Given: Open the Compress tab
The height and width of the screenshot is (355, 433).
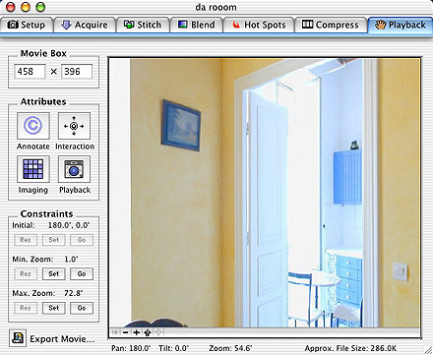Looking at the screenshot, I should 331,25.
